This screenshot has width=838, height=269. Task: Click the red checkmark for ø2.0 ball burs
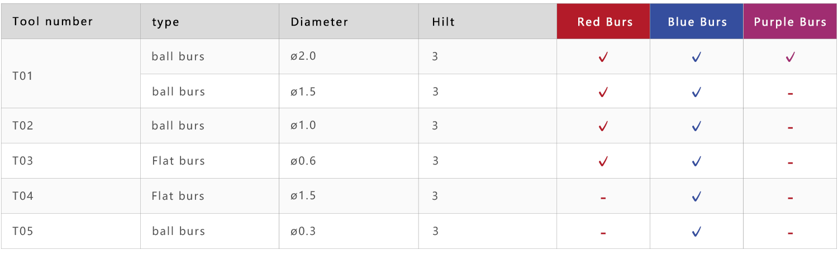coord(603,57)
